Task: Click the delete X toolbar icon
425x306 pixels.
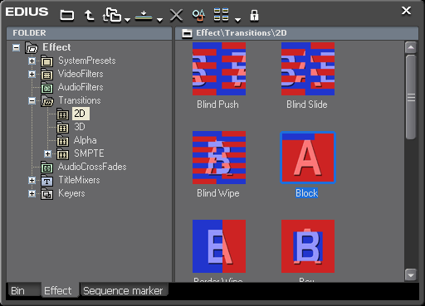Action: (x=176, y=15)
